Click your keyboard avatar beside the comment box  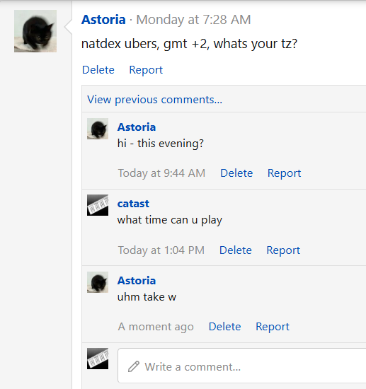(x=98, y=359)
